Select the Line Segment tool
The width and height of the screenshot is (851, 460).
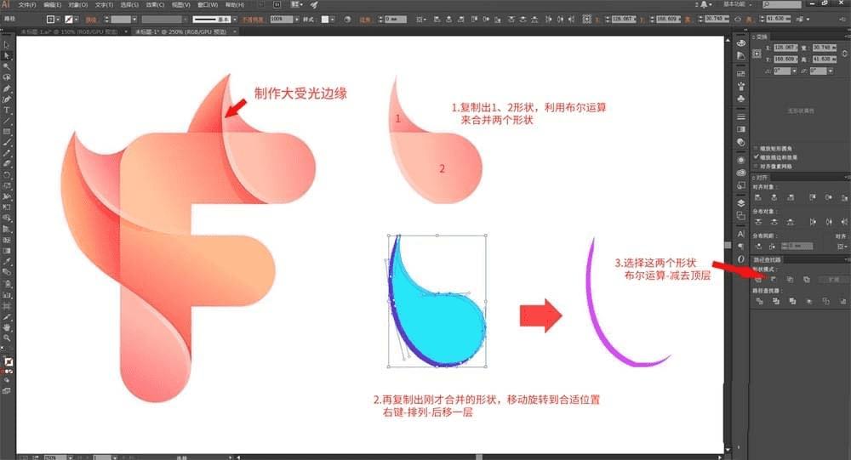tap(7, 121)
